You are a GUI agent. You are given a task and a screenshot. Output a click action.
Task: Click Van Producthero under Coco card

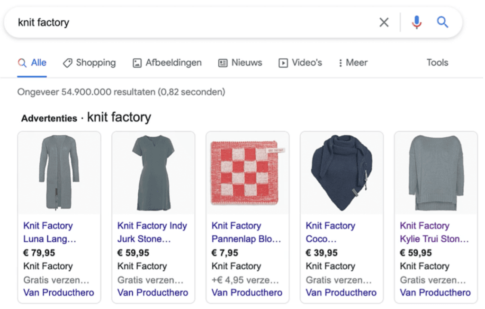(341, 292)
